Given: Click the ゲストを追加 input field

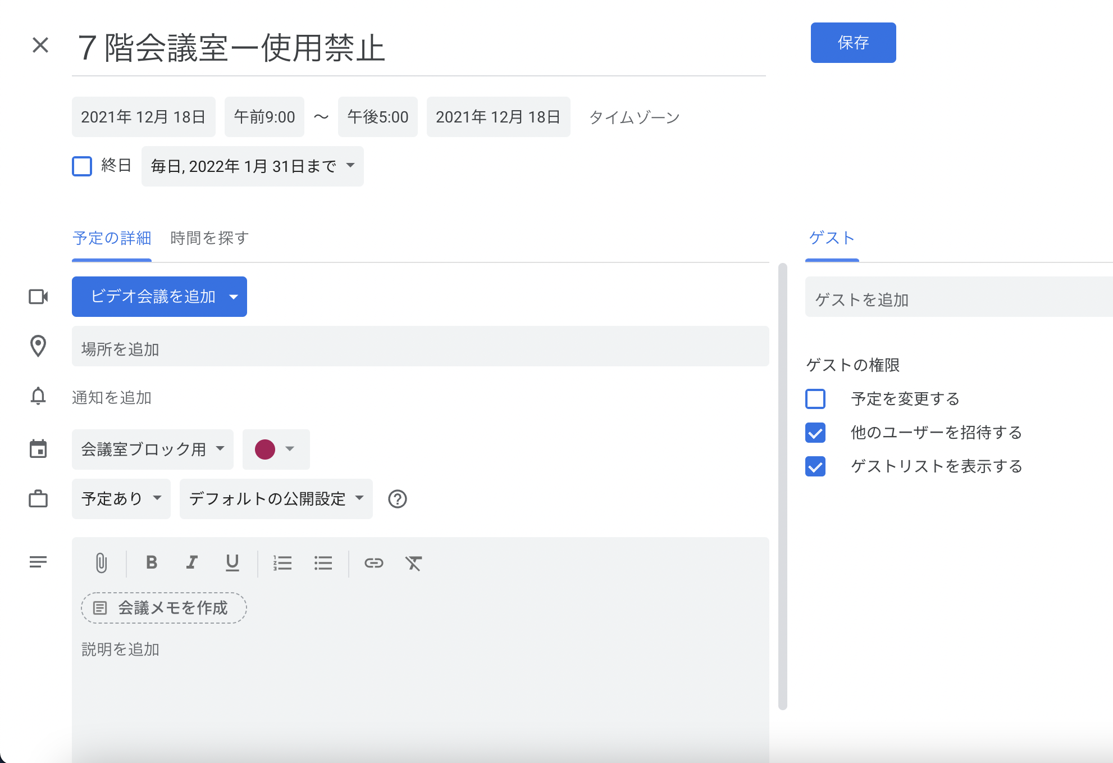Looking at the screenshot, I should click(x=959, y=297).
